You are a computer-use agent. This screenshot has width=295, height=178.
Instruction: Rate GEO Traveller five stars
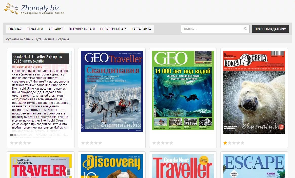coord(100,143)
